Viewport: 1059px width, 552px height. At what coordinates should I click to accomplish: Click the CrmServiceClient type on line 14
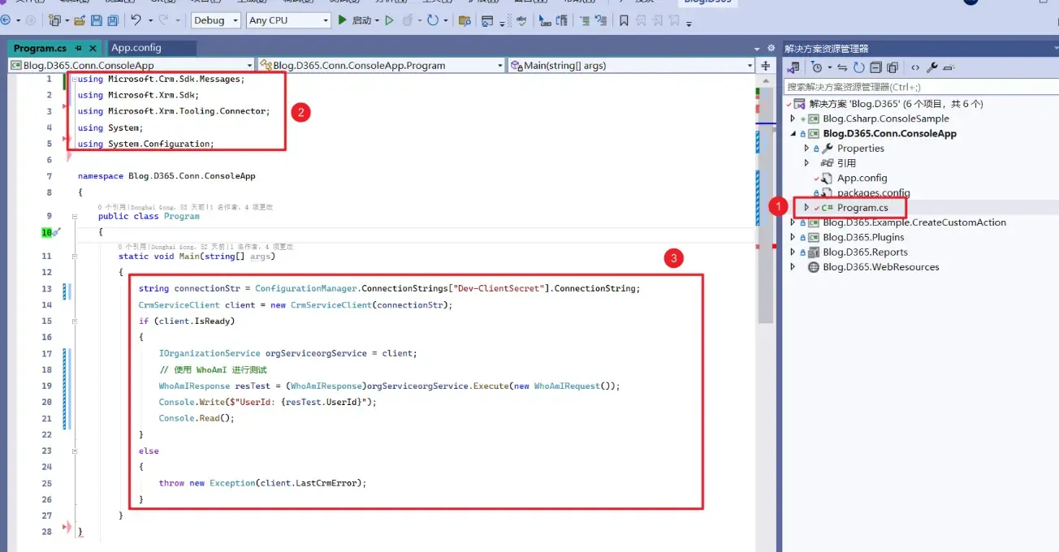tap(179, 304)
